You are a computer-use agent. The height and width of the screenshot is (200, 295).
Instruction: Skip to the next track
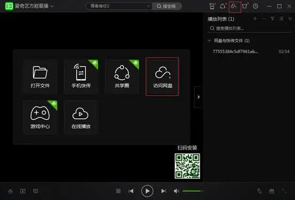(163, 191)
